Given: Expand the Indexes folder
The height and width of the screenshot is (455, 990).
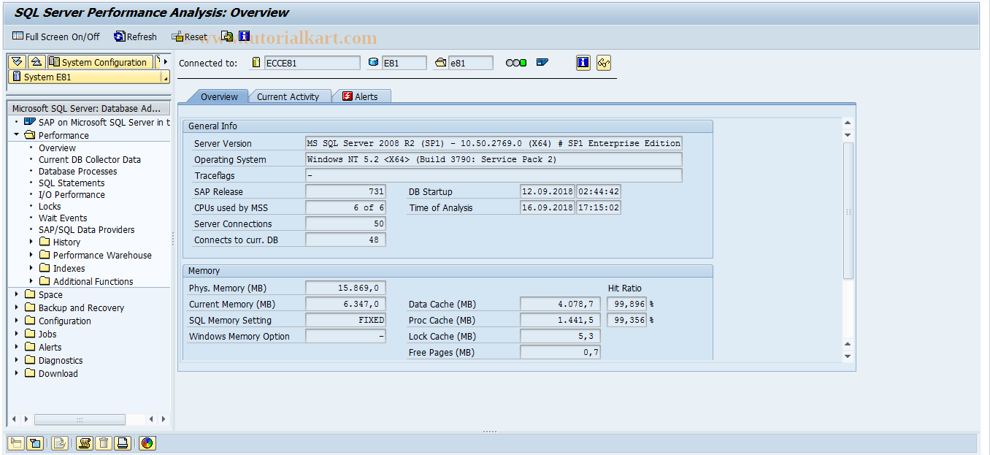Looking at the screenshot, I should [x=31, y=268].
